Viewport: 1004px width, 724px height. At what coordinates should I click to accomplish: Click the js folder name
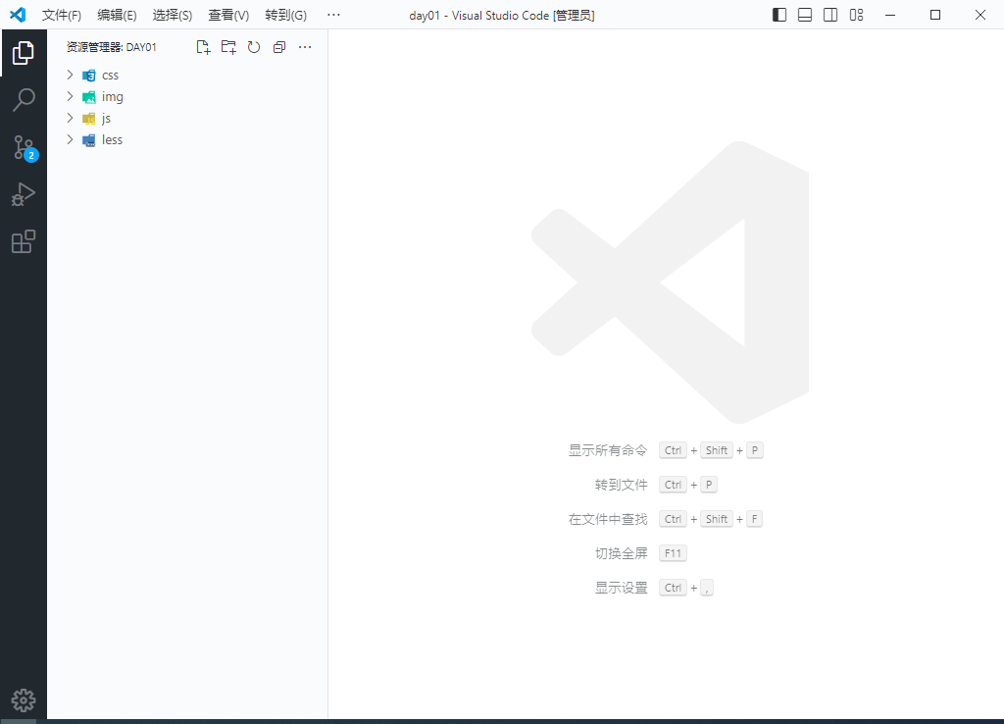[x=106, y=119]
